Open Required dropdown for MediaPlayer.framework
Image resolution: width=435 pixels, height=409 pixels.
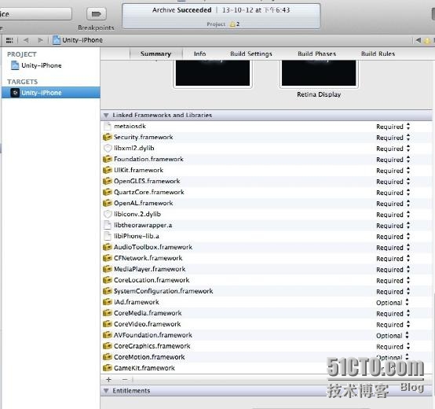pyautogui.click(x=393, y=270)
